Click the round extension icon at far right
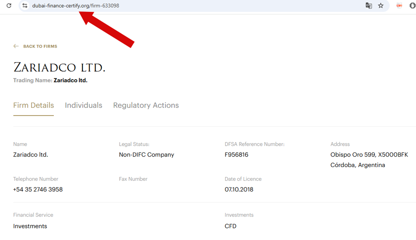This screenshot has width=416, height=240. [413, 6]
